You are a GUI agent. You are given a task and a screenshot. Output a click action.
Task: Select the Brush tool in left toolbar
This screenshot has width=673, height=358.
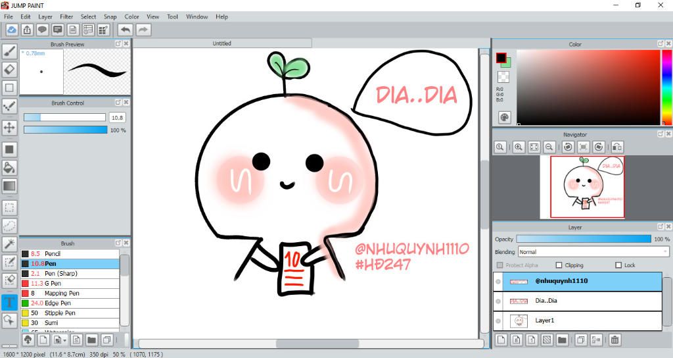(x=9, y=51)
